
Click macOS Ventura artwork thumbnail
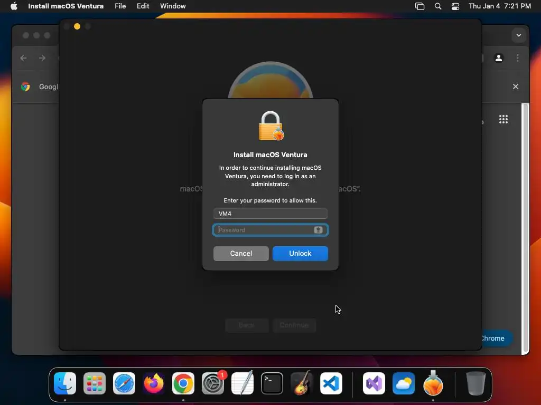pos(270,80)
